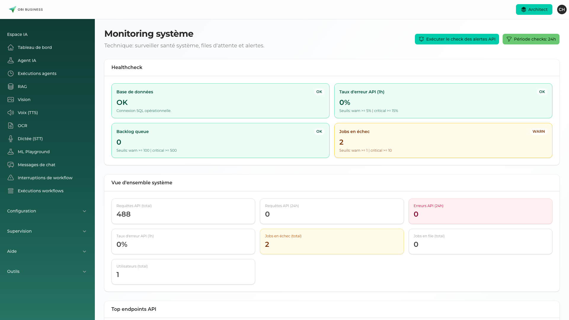Viewport: 569px width, 320px height.
Task: Click the Interruptions de workflow warning icon
Action: pos(11,177)
